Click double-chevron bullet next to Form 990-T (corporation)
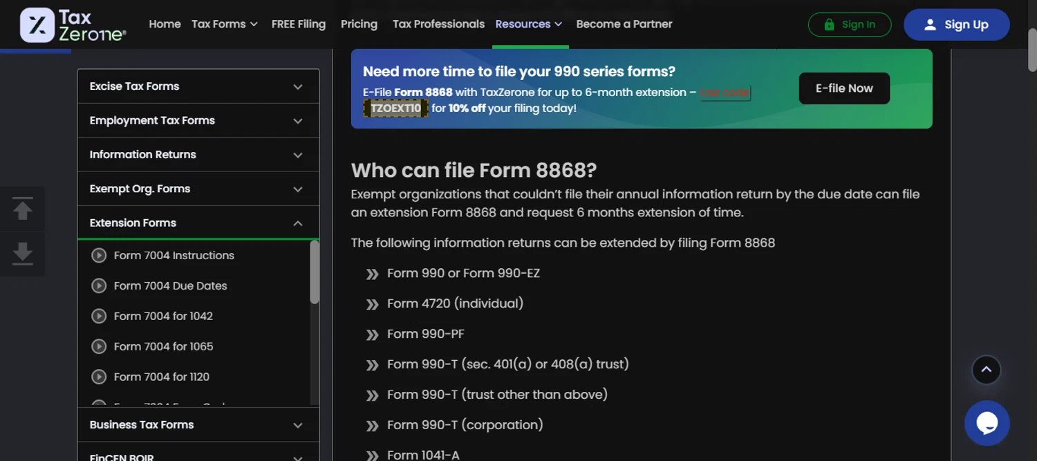Viewport: 1037px width, 461px height. (x=372, y=426)
